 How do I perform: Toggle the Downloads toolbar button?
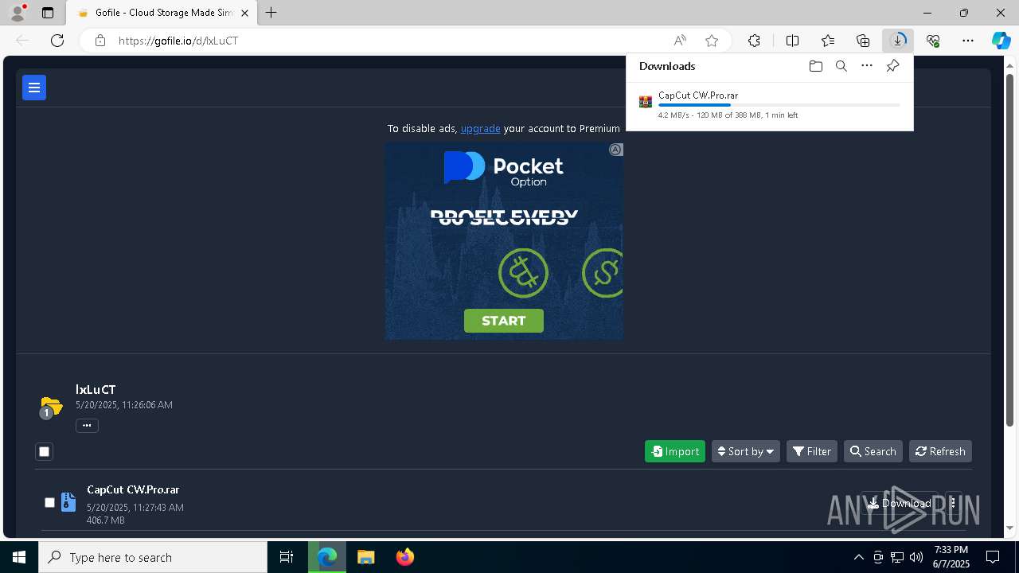pyautogui.click(x=898, y=41)
